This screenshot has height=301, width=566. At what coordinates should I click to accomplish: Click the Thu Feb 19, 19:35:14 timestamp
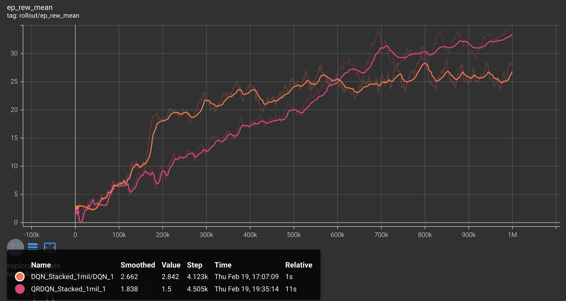coord(246,289)
